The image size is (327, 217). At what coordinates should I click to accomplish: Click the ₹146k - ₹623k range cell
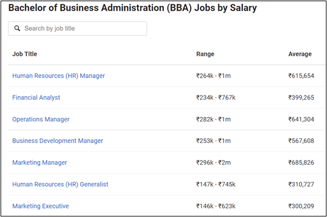[216, 206]
